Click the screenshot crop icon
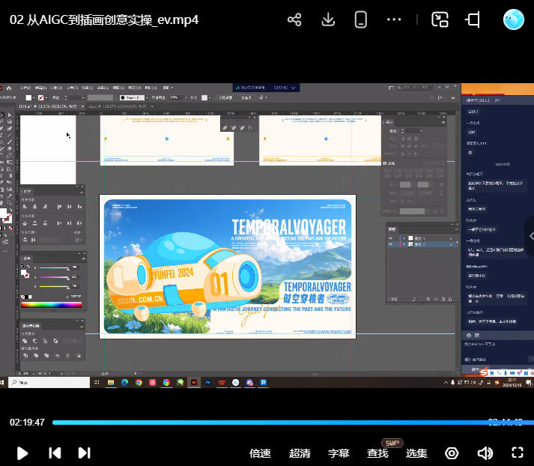This screenshot has height=466, width=534. 473,19
